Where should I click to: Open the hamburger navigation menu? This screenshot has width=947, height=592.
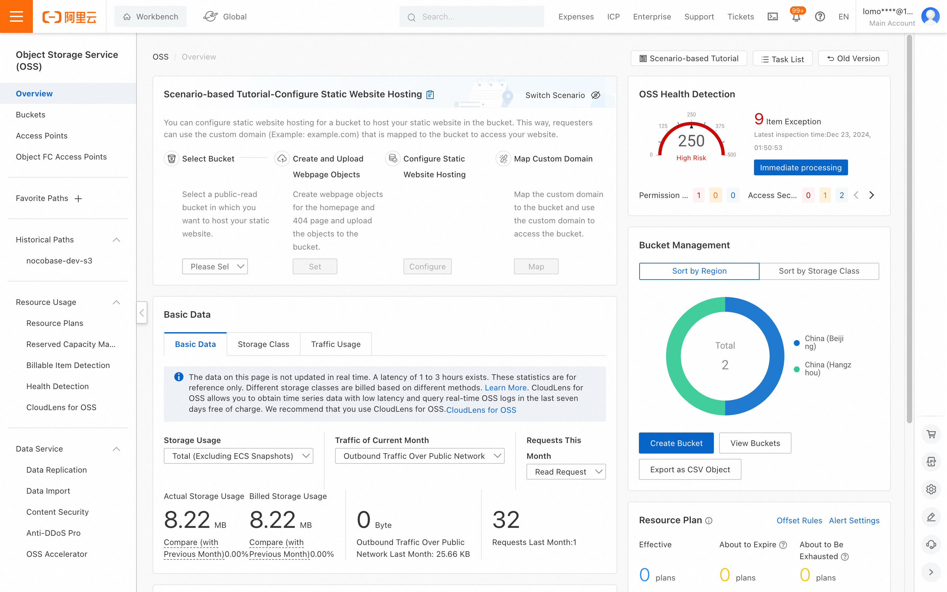pos(16,16)
